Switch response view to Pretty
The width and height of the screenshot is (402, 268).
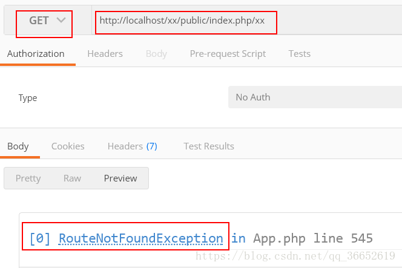click(x=28, y=178)
